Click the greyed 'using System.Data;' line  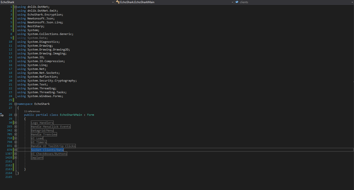(x=32, y=38)
